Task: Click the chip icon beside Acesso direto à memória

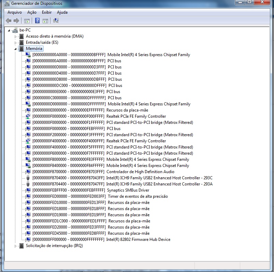Action: click(x=21, y=36)
